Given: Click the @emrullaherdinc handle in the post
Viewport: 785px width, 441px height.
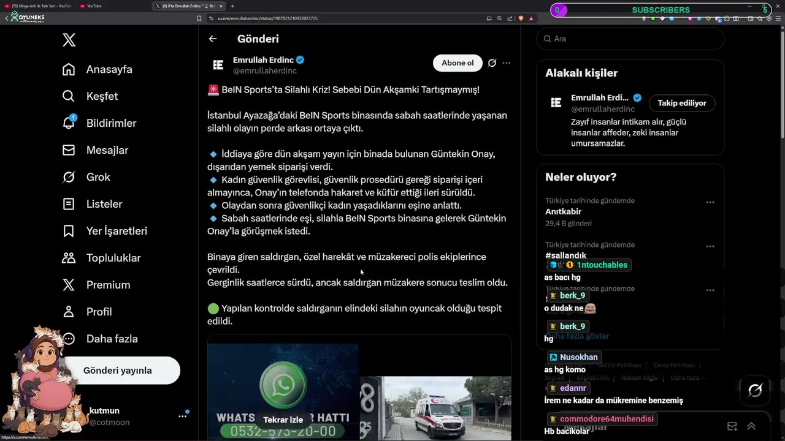Looking at the screenshot, I should point(265,71).
